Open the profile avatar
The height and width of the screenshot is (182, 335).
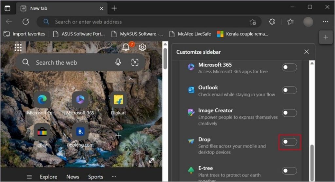click(x=308, y=22)
